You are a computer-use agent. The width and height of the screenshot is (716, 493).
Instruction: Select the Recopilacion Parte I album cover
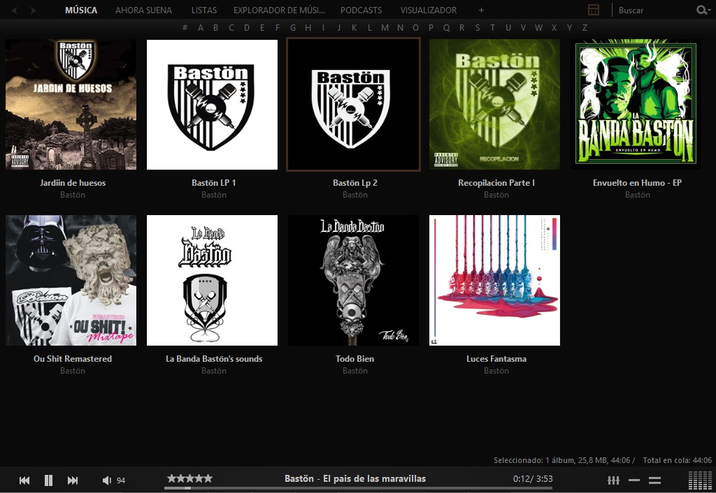pyautogui.click(x=494, y=105)
